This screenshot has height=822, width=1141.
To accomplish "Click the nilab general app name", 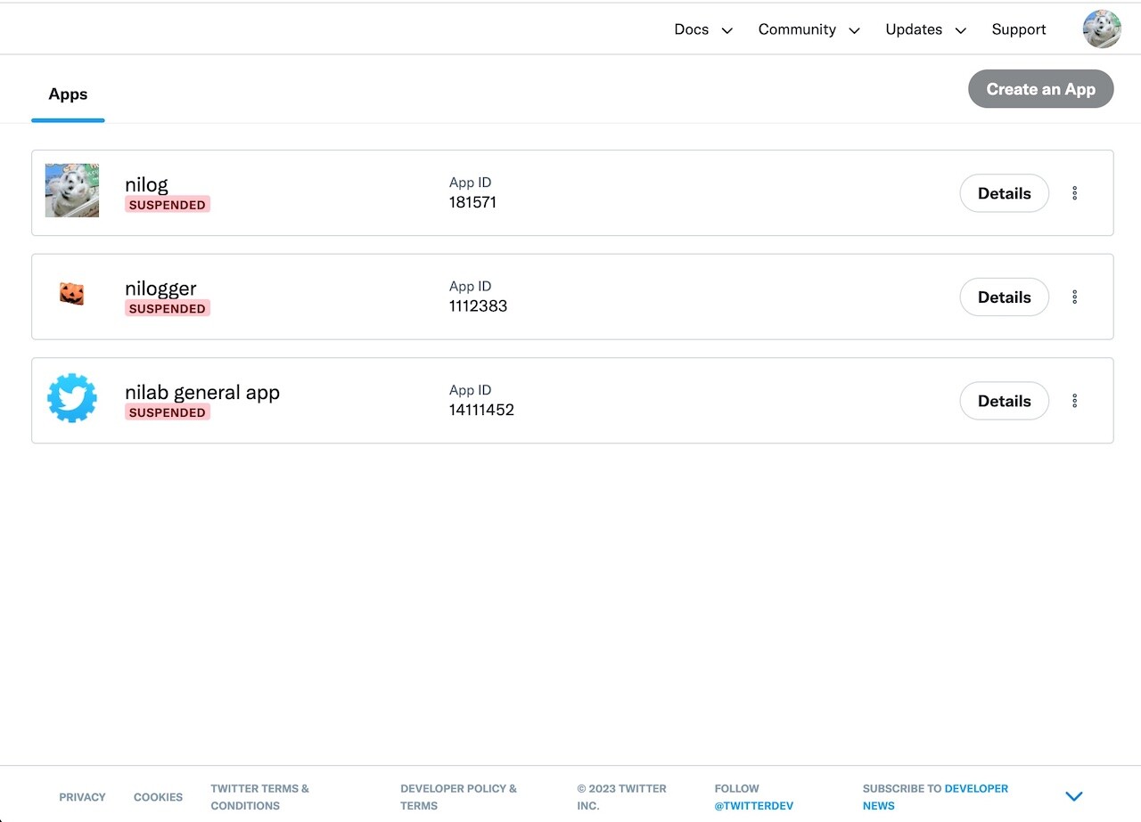I will point(202,392).
